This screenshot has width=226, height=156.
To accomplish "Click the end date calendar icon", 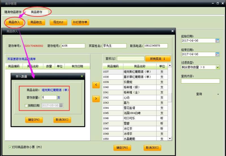I will click(x=217, y=54).
